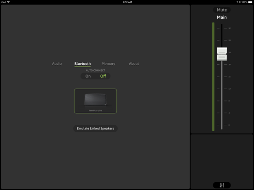Select the Bluetooth tab
Viewport: 254px width, 190px height.
point(82,64)
